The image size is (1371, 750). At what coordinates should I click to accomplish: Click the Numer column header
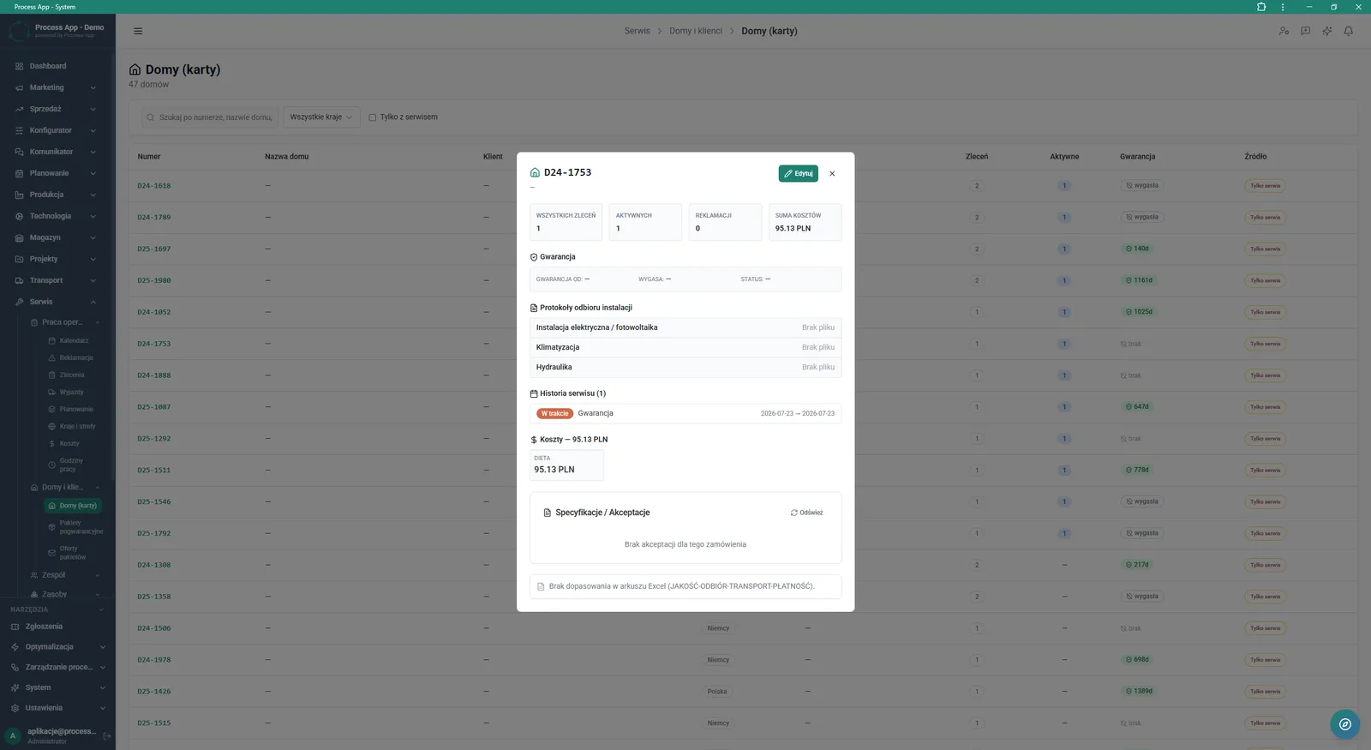click(149, 157)
